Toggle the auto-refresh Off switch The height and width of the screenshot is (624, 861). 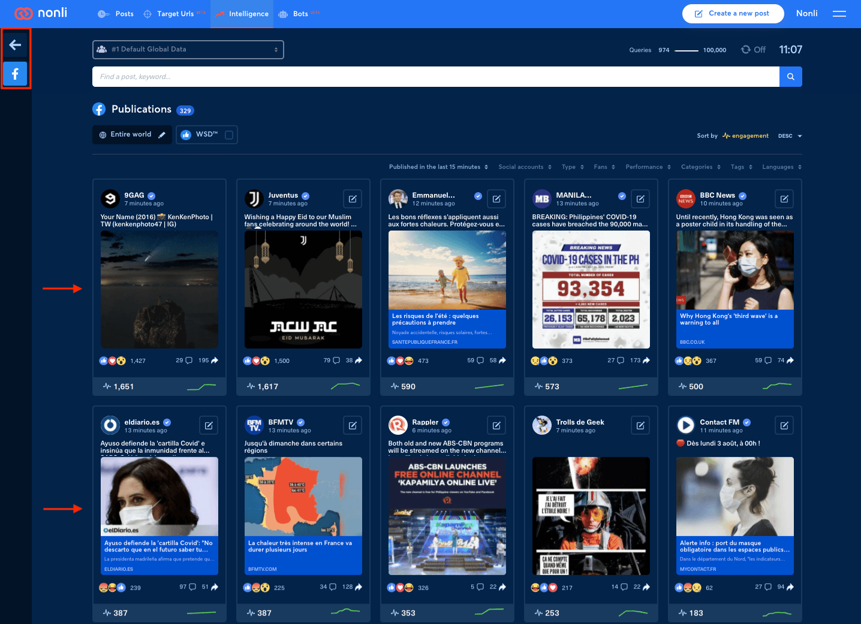754,50
